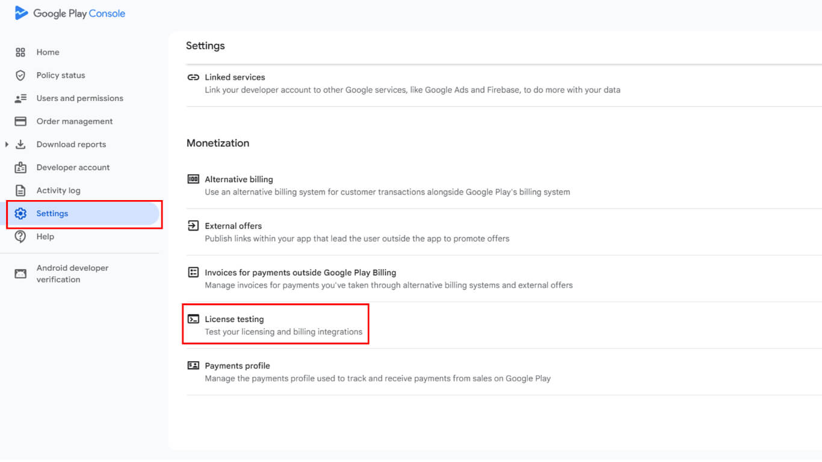Click the Users and permissions icon
The image size is (822, 462).
(20, 99)
